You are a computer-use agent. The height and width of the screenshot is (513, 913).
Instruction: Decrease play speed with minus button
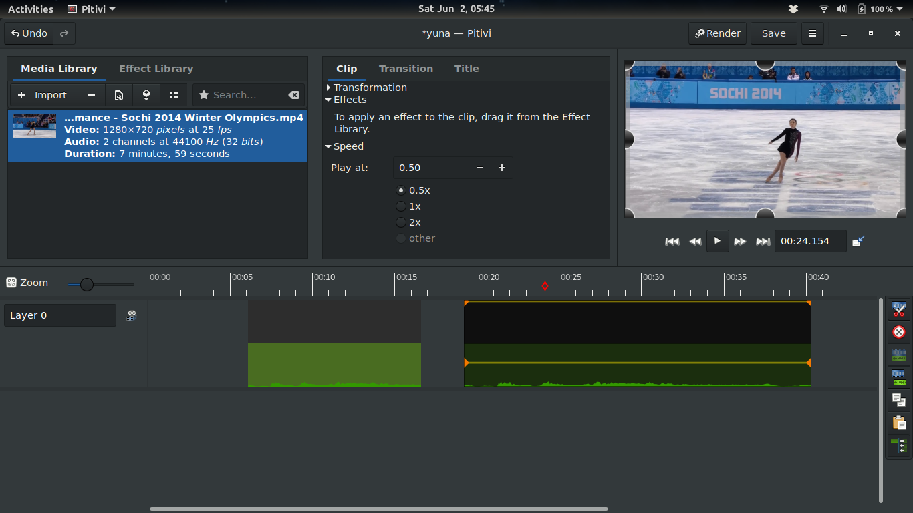(479, 168)
